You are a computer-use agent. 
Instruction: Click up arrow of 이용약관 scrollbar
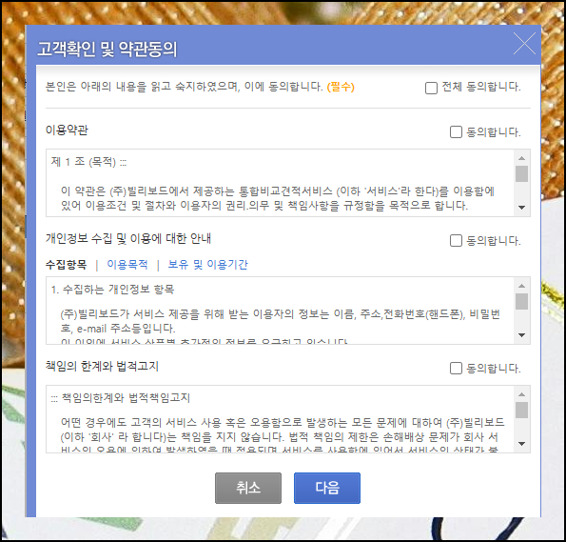click(521, 158)
